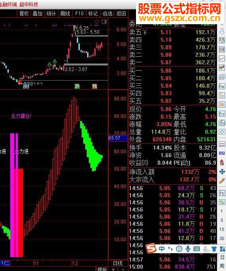The height and width of the screenshot is (271, 226).
Task: Open the checked list icon in the sidebar
Action: 222,40
